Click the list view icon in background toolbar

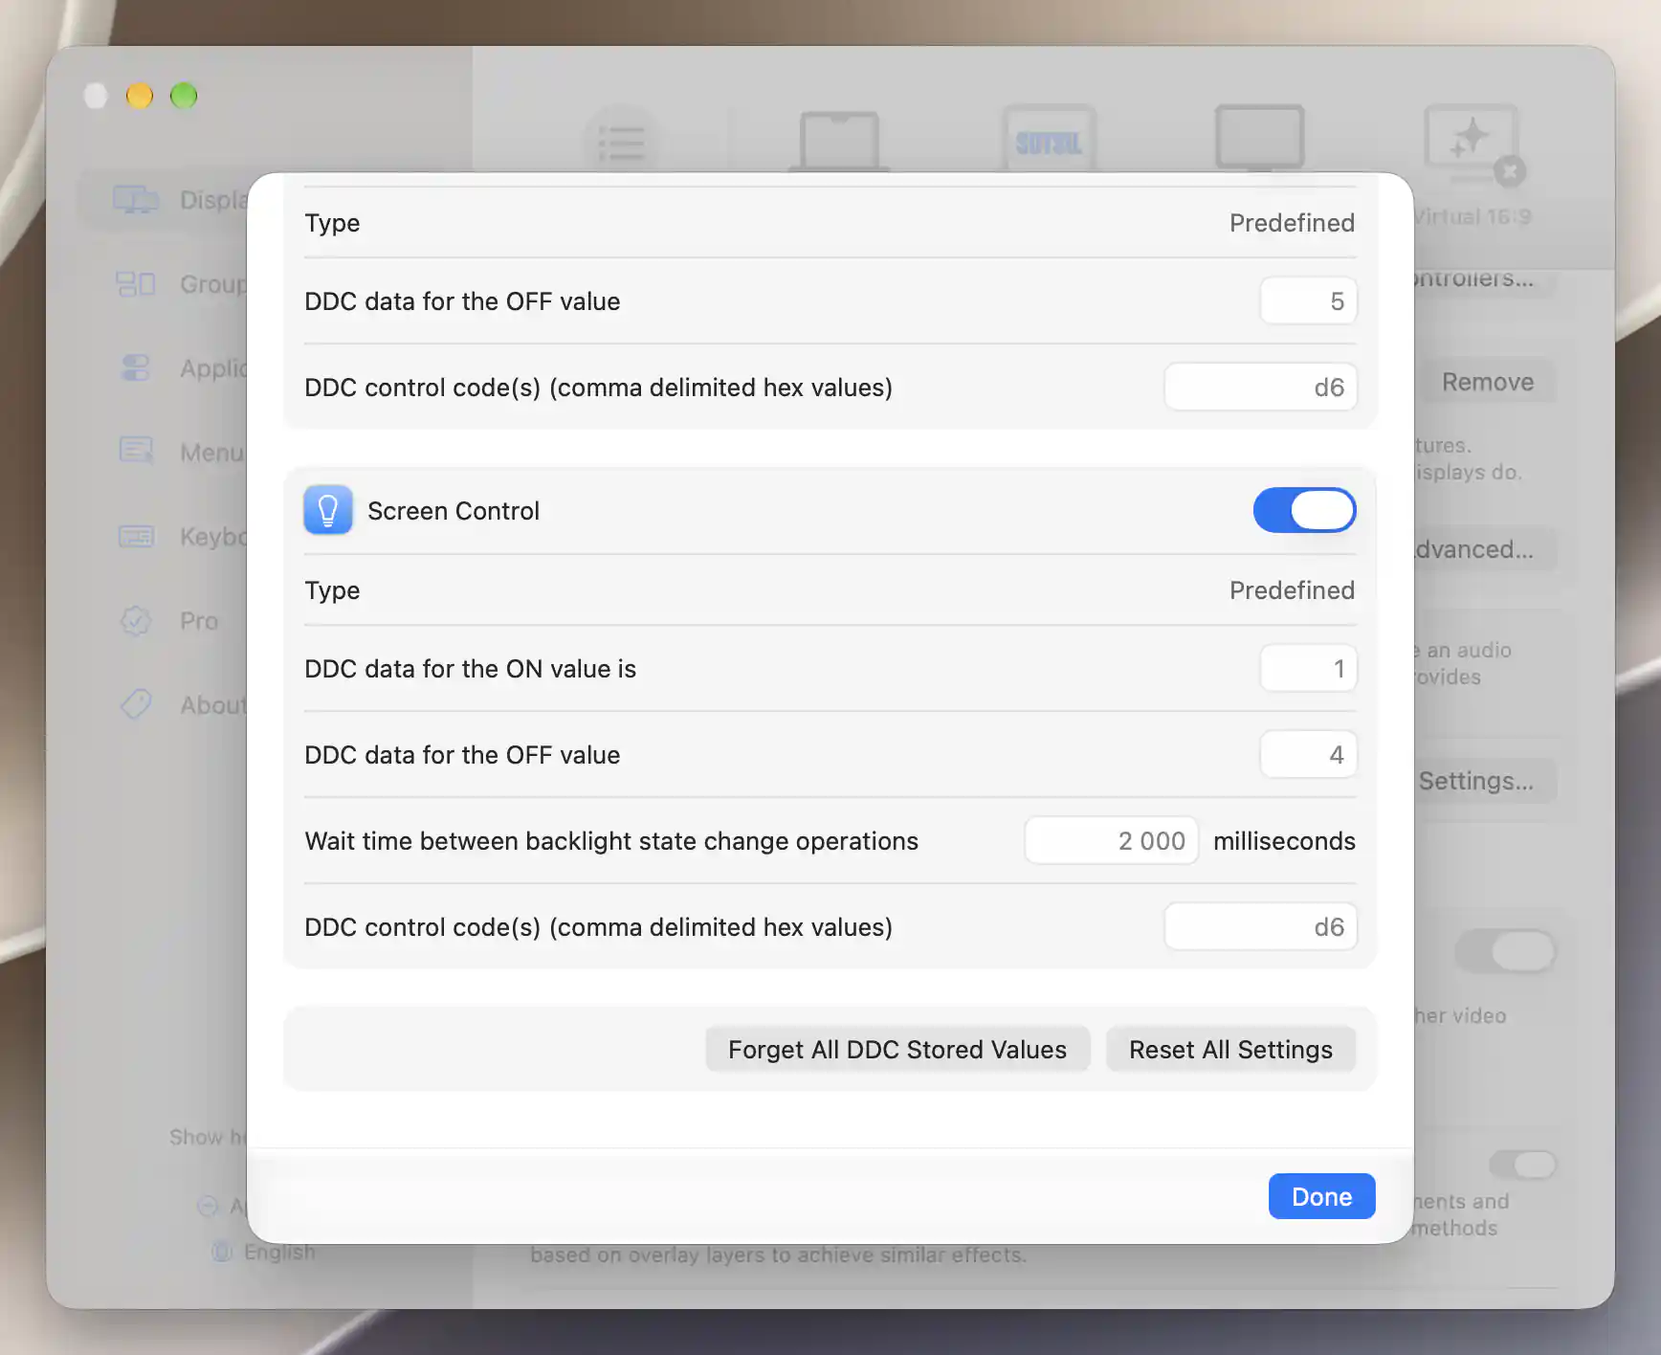tap(622, 144)
